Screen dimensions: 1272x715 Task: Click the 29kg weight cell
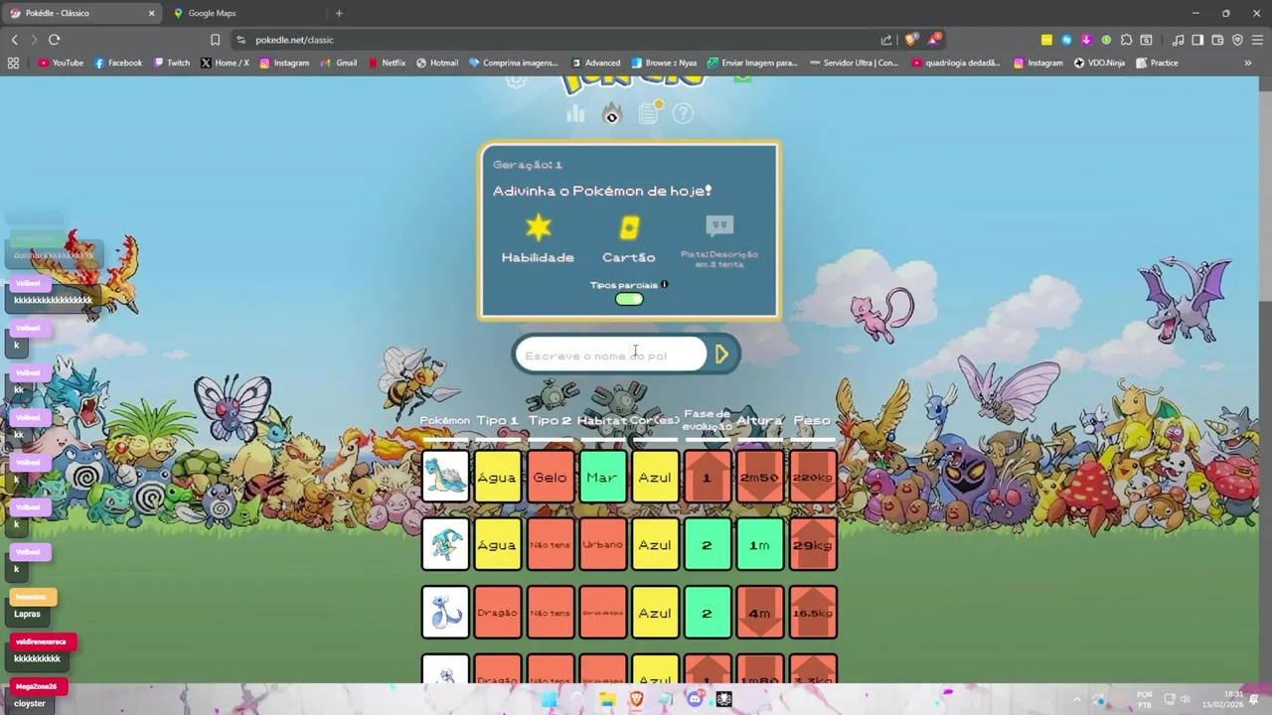point(812,544)
